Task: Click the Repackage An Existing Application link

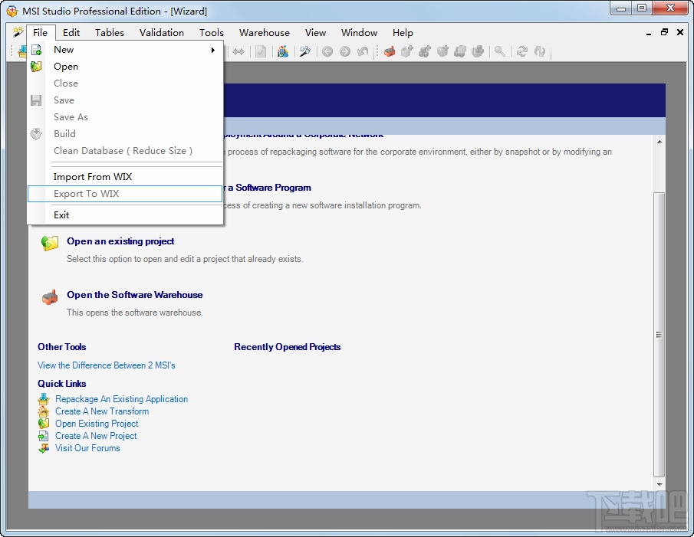Action: coord(121,399)
